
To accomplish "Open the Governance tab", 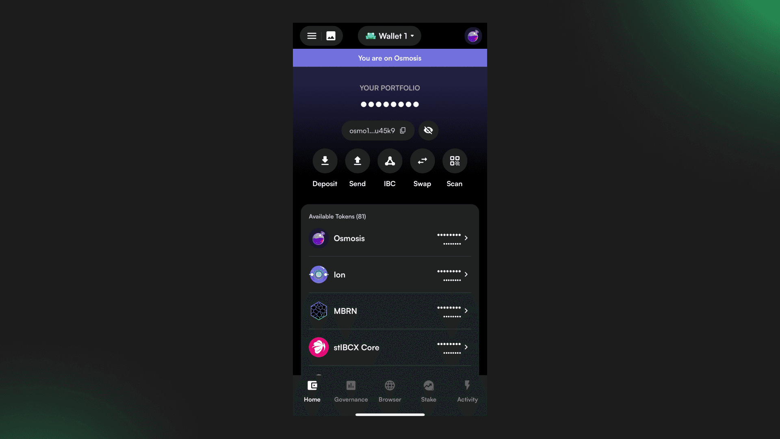I will [x=351, y=390].
